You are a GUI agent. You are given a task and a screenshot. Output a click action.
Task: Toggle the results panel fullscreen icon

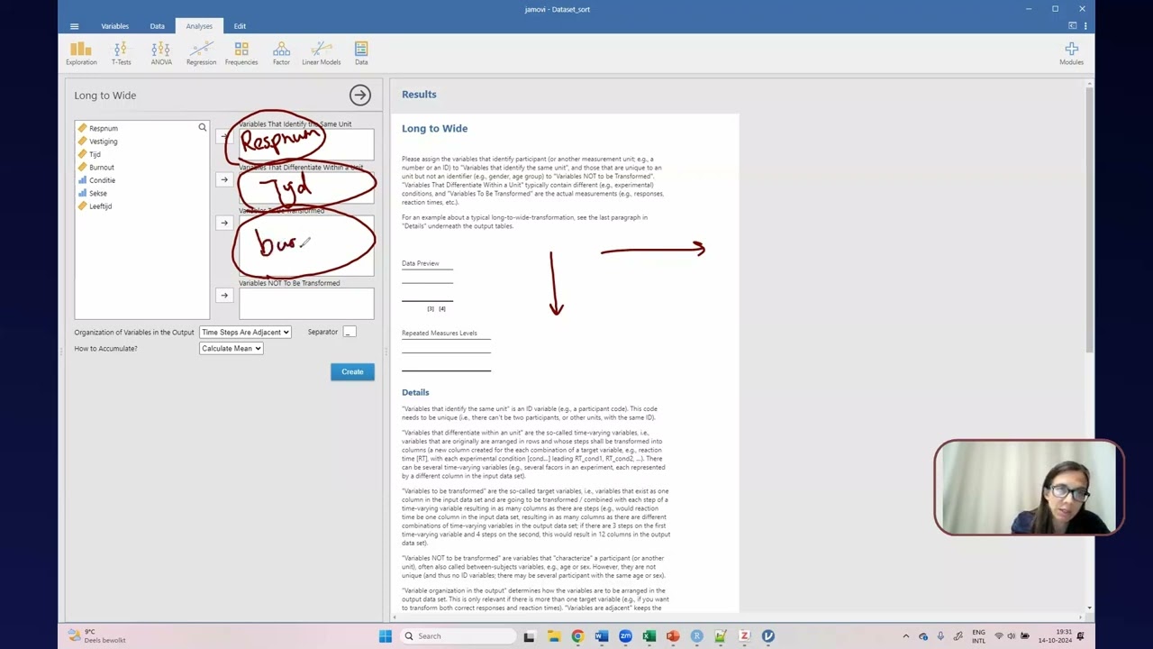coord(1072,25)
